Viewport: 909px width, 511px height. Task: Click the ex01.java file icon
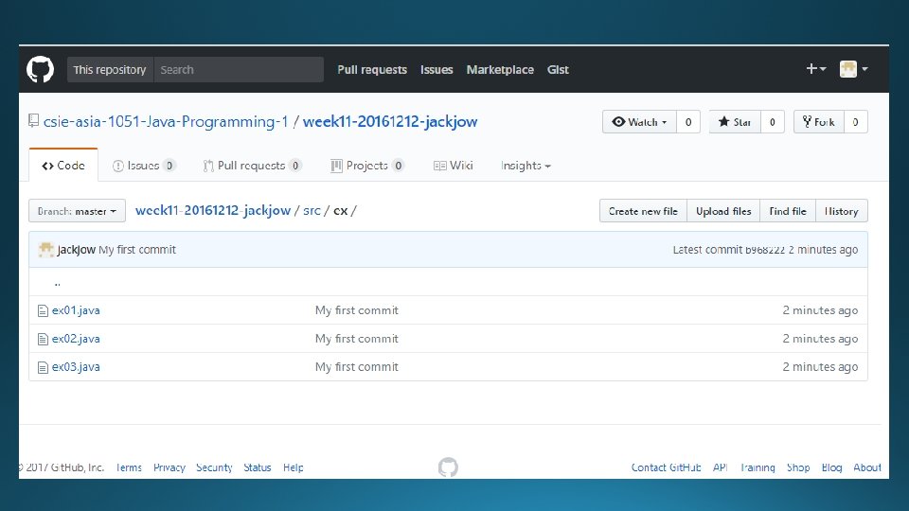(43, 311)
